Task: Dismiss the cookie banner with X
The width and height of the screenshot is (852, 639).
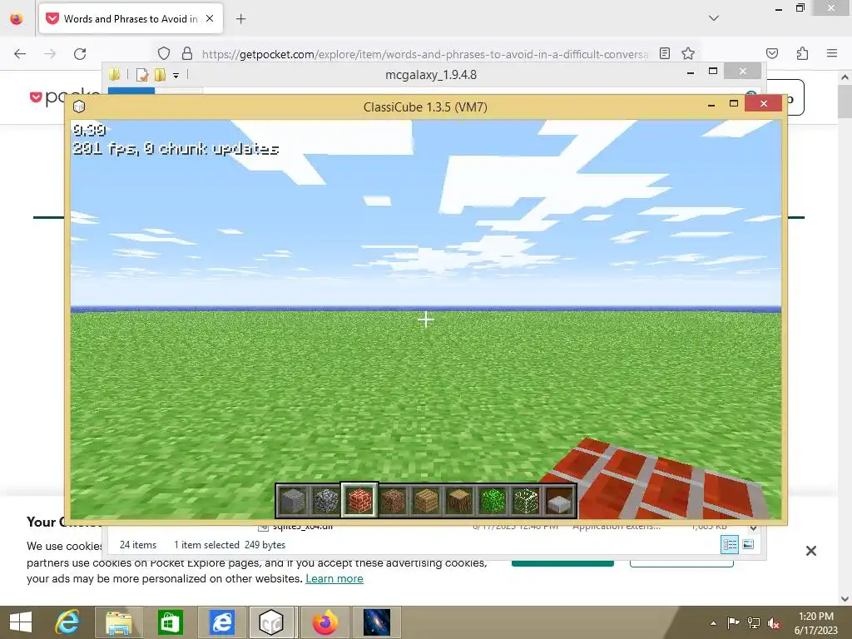Action: coord(811,551)
